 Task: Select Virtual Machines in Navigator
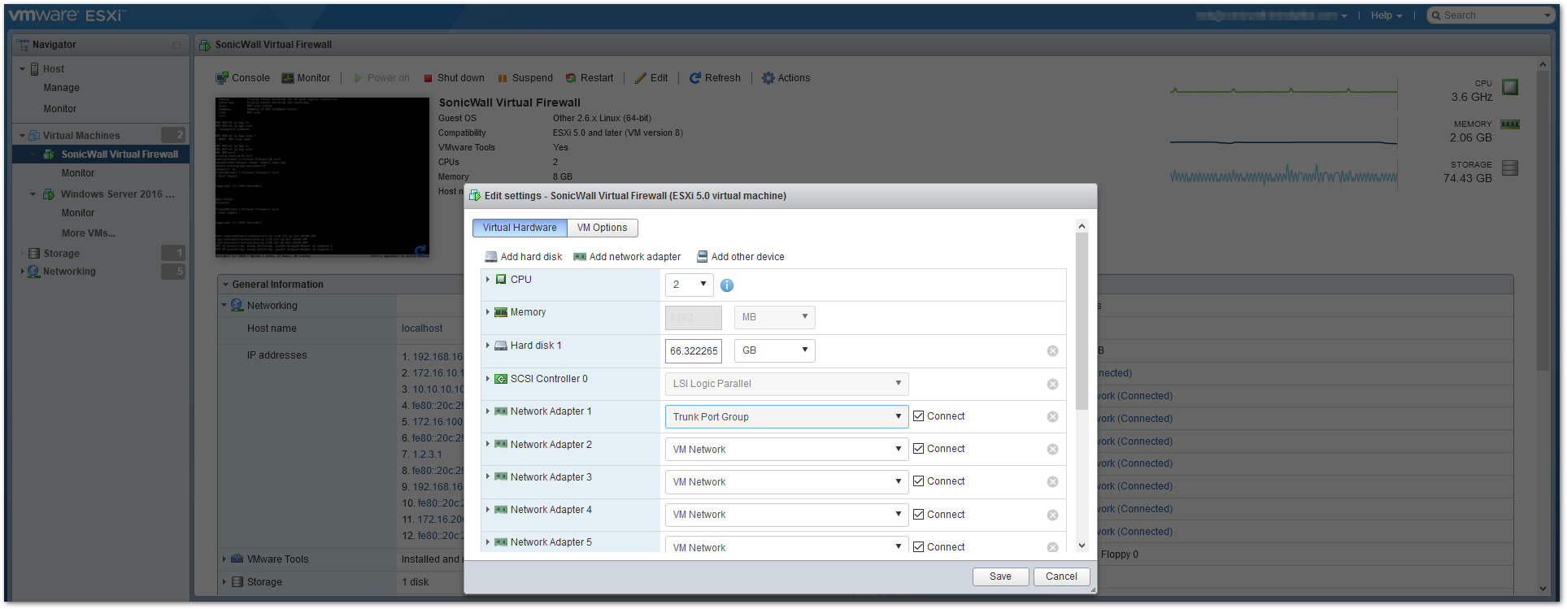click(x=81, y=136)
